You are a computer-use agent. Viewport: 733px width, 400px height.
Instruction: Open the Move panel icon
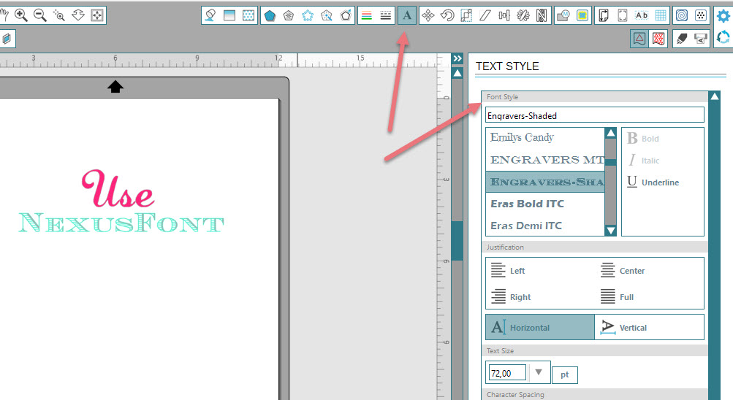coord(428,15)
